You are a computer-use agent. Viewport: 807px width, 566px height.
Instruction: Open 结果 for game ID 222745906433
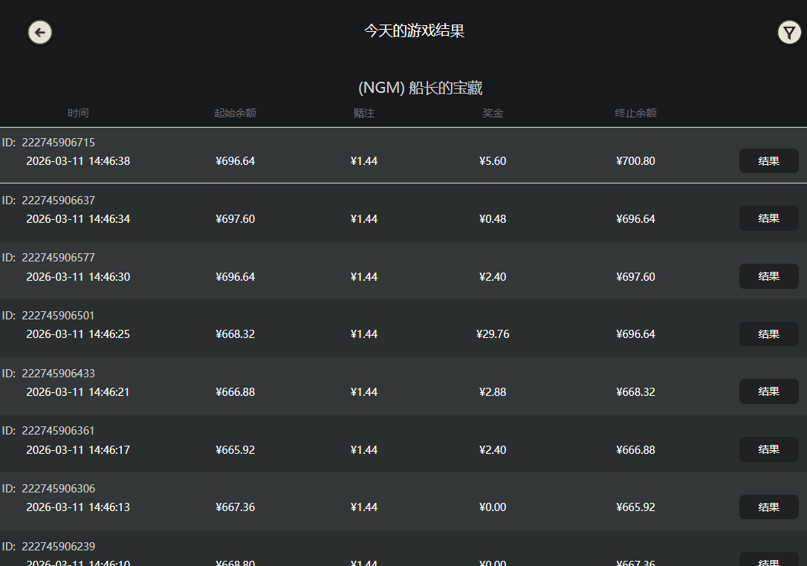pos(768,391)
